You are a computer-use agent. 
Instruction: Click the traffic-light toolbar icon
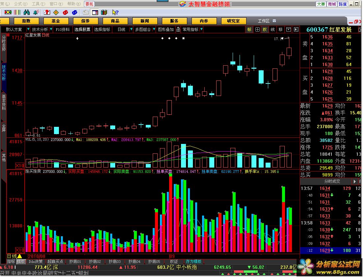coord(8,12)
